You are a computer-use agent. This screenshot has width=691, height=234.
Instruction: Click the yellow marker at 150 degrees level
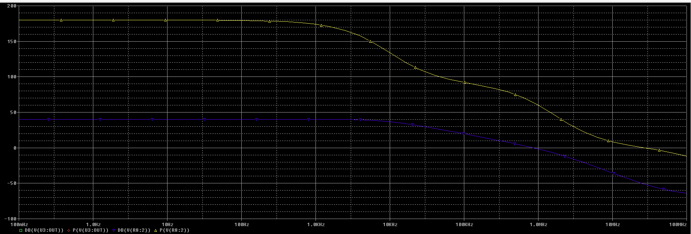point(370,41)
